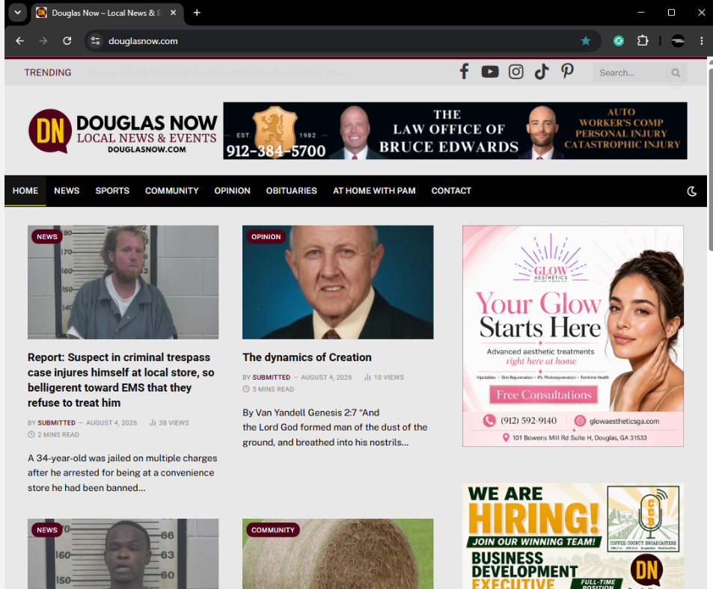Open AT HOME WITH PAM menu item
Screen dimensions: 713x589
[374, 191]
